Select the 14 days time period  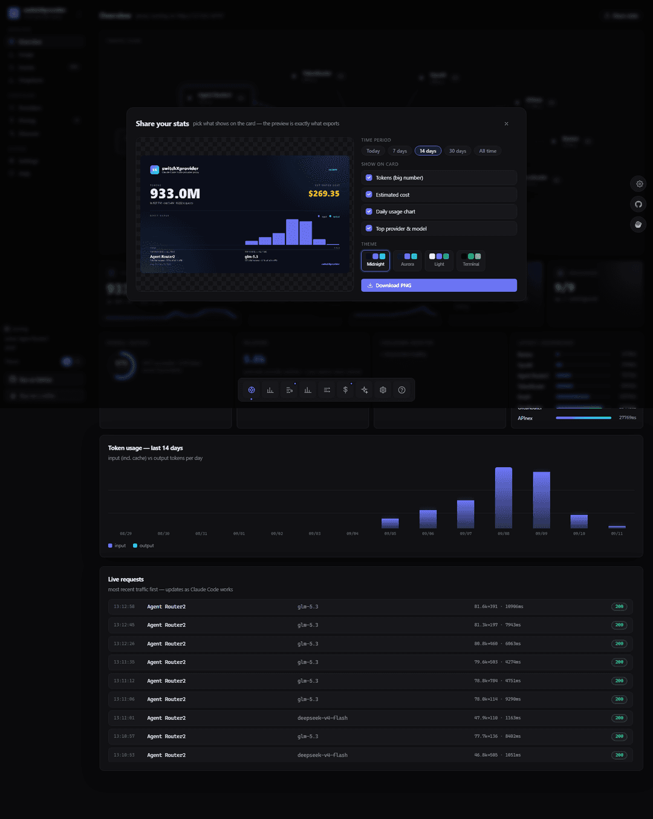[x=428, y=151]
